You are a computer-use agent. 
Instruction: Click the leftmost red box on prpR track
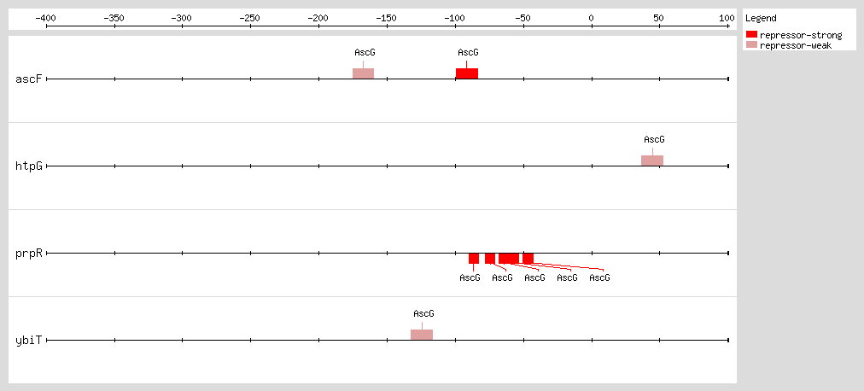click(x=474, y=259)
